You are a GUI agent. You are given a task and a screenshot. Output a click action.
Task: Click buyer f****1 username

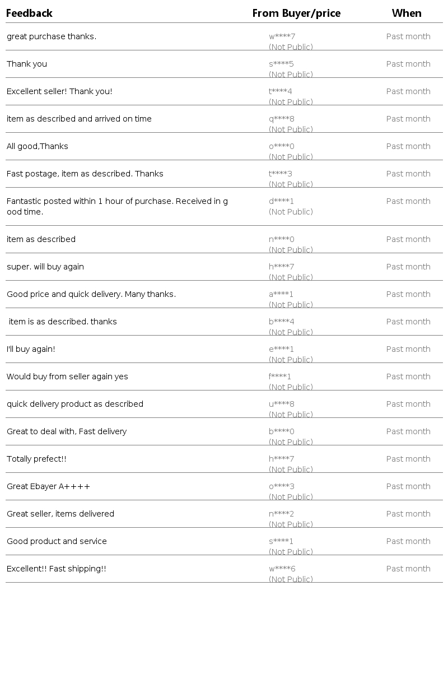280,376
